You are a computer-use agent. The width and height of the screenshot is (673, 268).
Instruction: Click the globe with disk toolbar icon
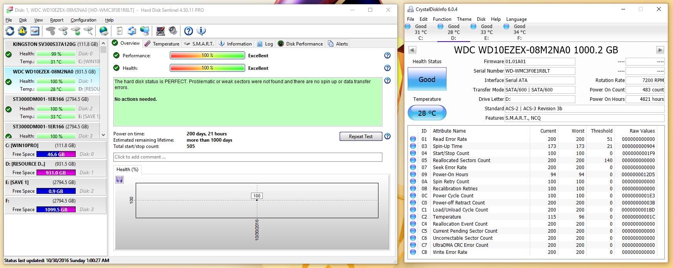click(x=104, y=31)
